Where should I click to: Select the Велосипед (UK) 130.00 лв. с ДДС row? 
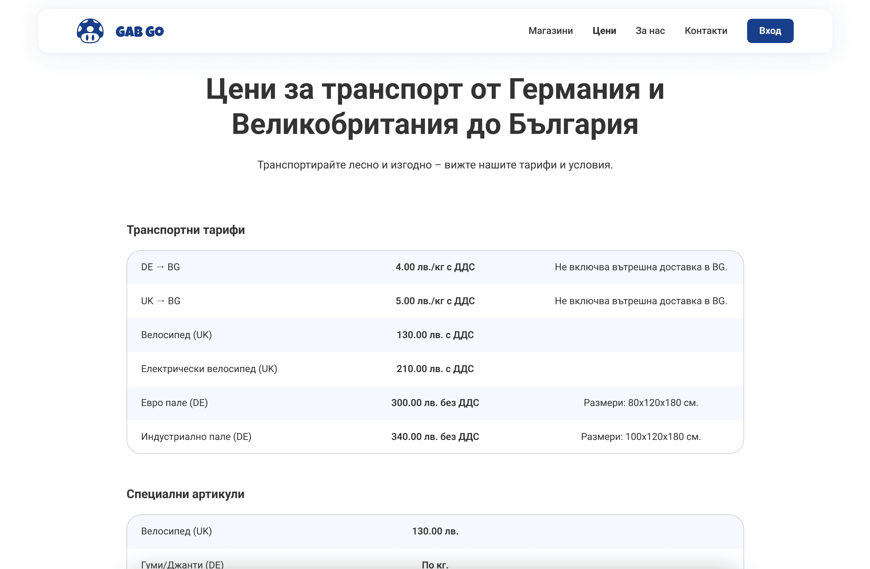pos(176,335)
